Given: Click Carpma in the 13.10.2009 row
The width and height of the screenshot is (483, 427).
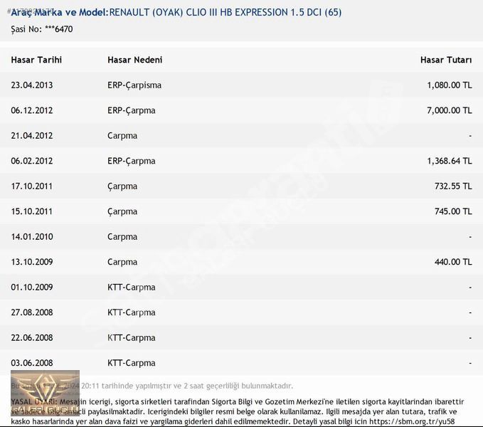Looking at the screenshot, I should (122, 262).
